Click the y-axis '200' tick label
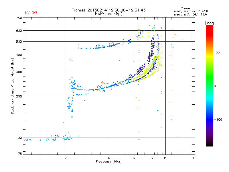229x172 pixels. 19,96
